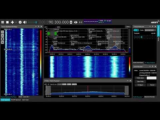Click the Record button
The height and width of the screenshot is (120, 160).
coord(152,85)
